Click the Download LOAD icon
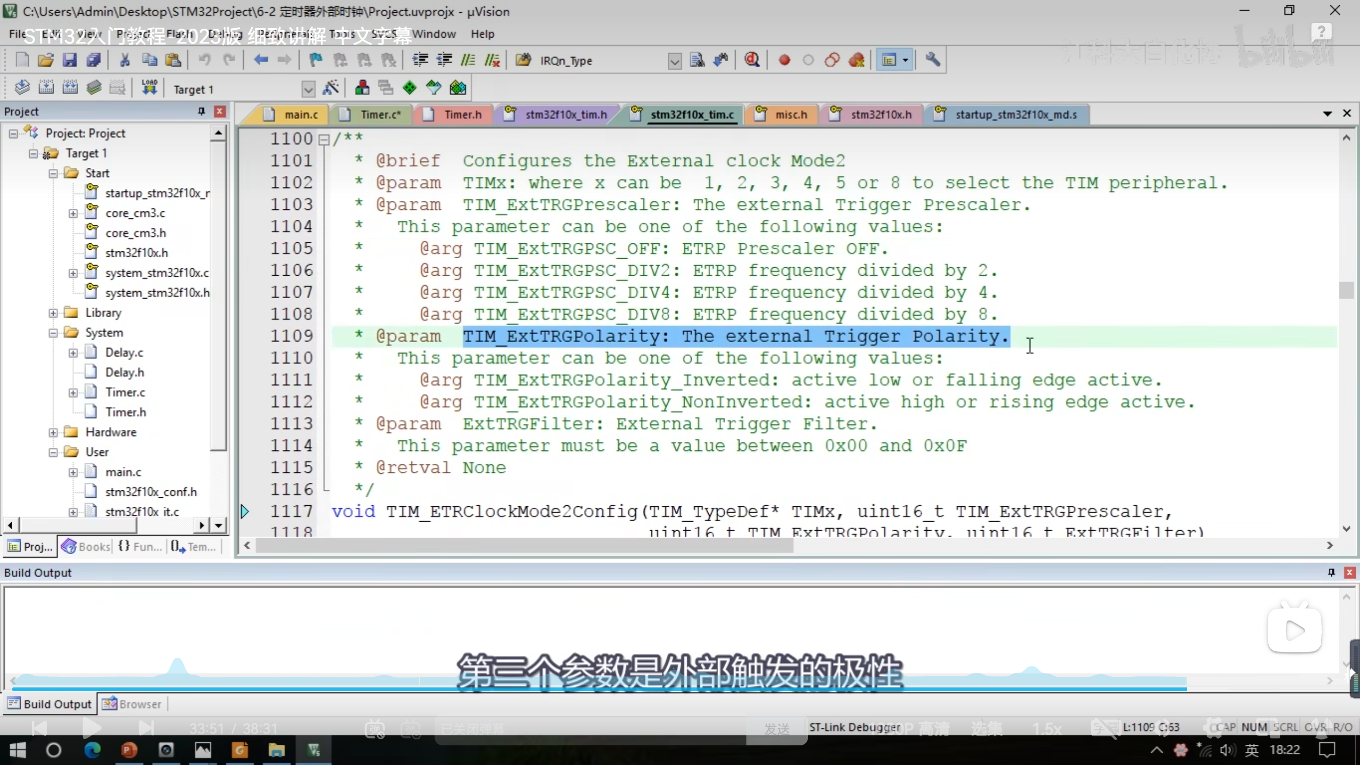The image size is (1360, 765). (149, 88)
